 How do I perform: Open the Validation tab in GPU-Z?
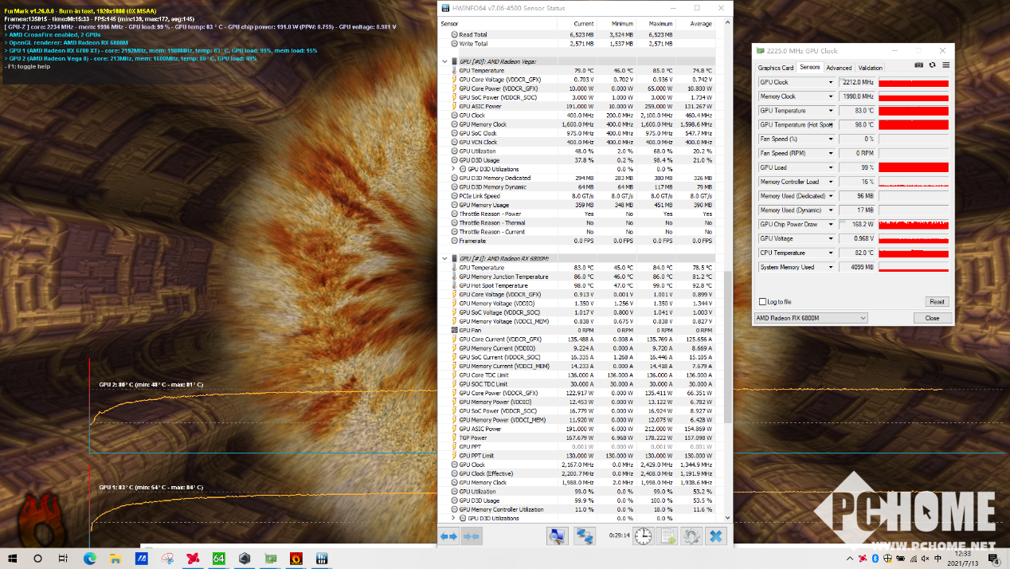pos(870,68)
